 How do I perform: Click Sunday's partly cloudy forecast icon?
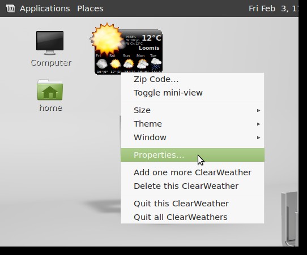[x=129, y=64]
